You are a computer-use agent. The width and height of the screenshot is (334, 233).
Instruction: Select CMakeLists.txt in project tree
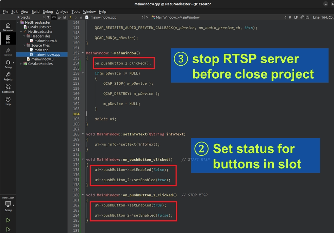[x=39, y=27]
